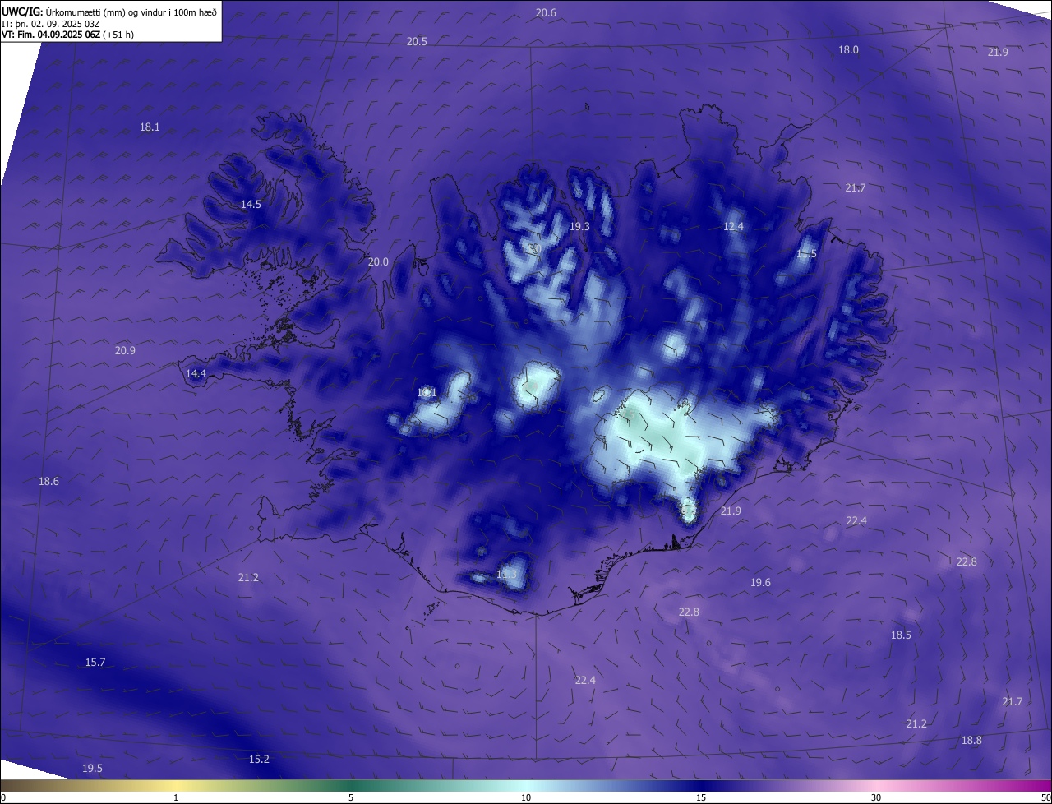Click the 18.5 value label

coord(901,635)
